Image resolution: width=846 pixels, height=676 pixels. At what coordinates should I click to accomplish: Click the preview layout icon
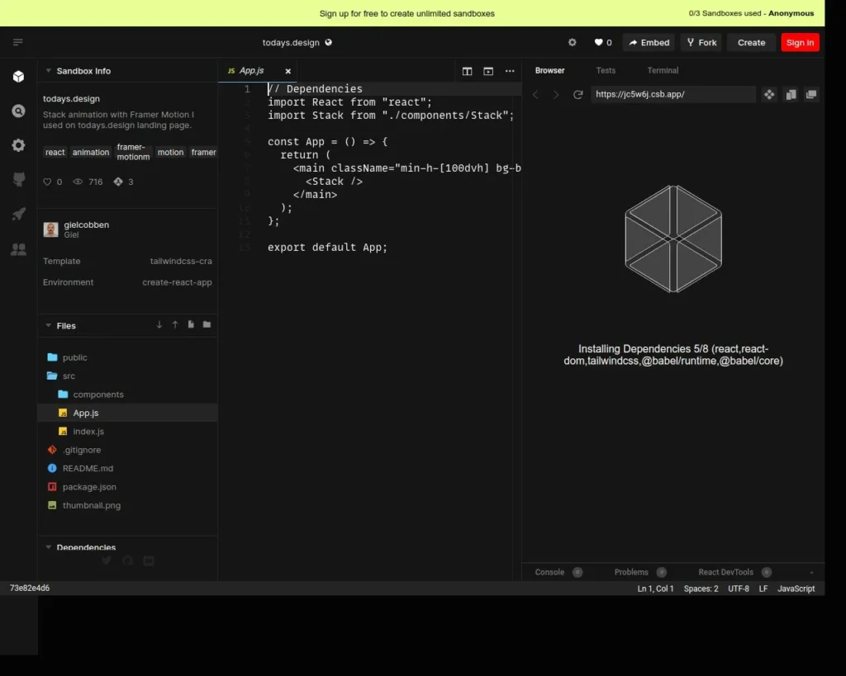(x=488, y=71)
